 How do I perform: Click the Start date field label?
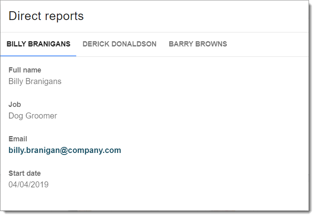click(24, 173)
